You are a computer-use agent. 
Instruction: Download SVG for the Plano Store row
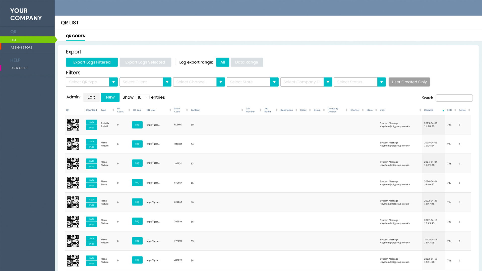pos(91,180)
